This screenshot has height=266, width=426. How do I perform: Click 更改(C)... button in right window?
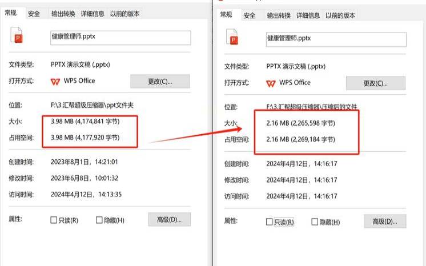coord(376,83)
